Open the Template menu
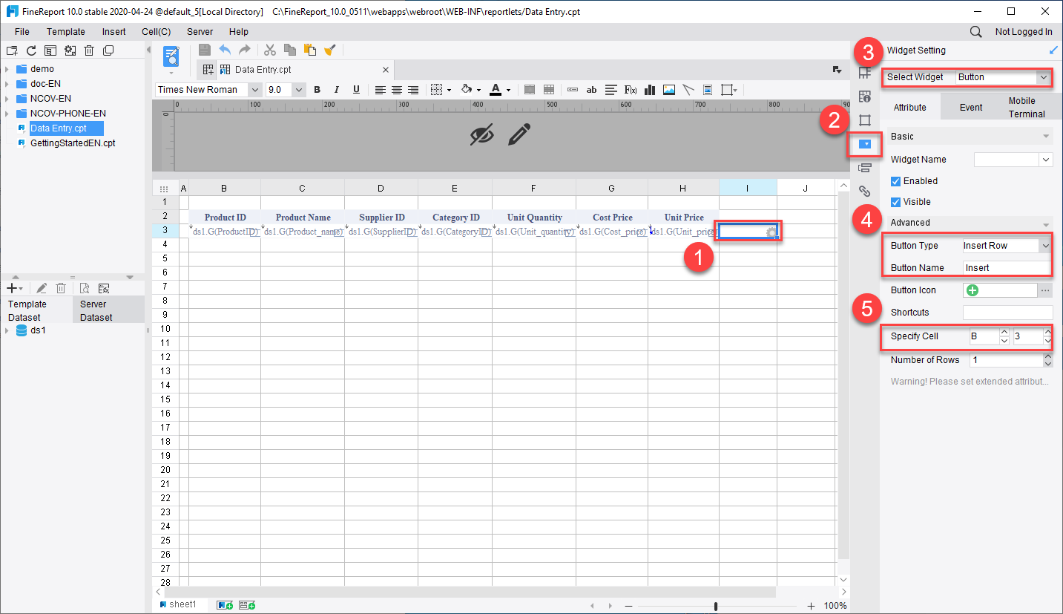The width and height of the screenshot is (1063, 614). pyautogui.click(x=65, y=31)
